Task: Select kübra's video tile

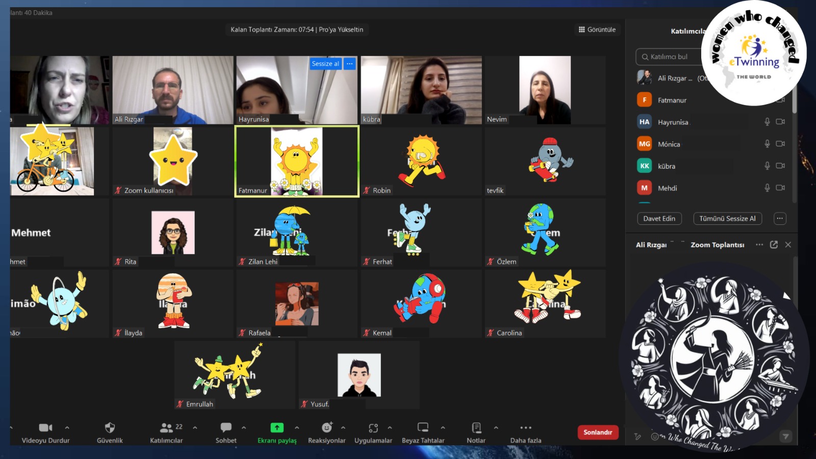Action: (x=421, y=90)
